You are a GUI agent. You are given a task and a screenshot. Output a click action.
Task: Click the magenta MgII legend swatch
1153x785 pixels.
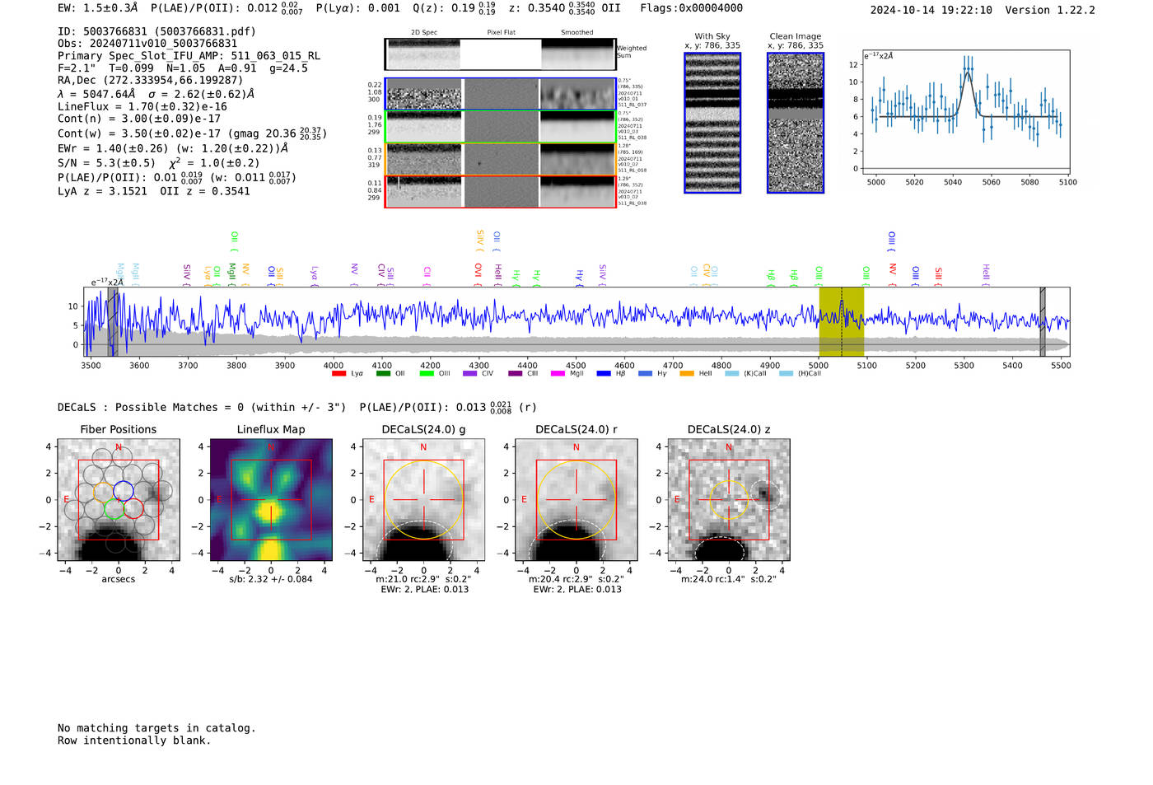click(558, 374)
